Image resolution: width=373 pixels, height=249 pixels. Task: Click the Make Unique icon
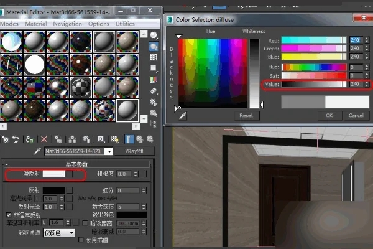tap(72, 139)
